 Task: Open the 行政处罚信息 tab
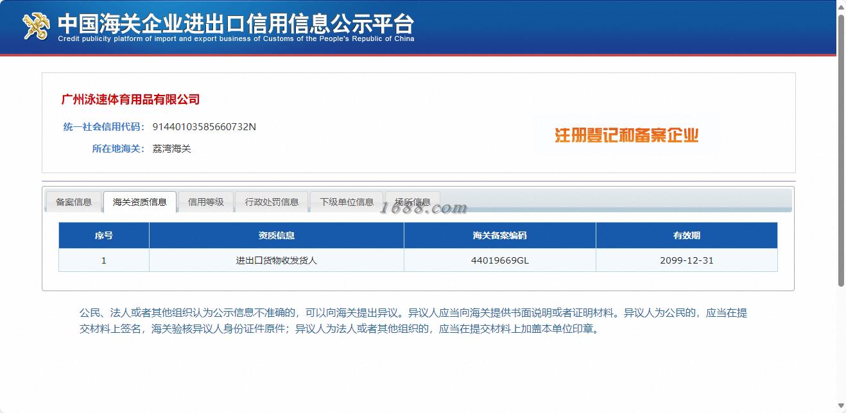click(272, 202)
